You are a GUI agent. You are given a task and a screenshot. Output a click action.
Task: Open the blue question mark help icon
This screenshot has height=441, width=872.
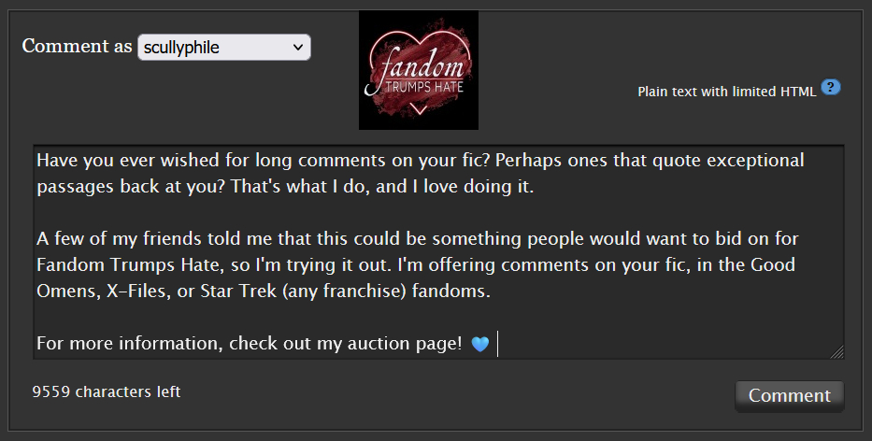click(x=830, y=87)
